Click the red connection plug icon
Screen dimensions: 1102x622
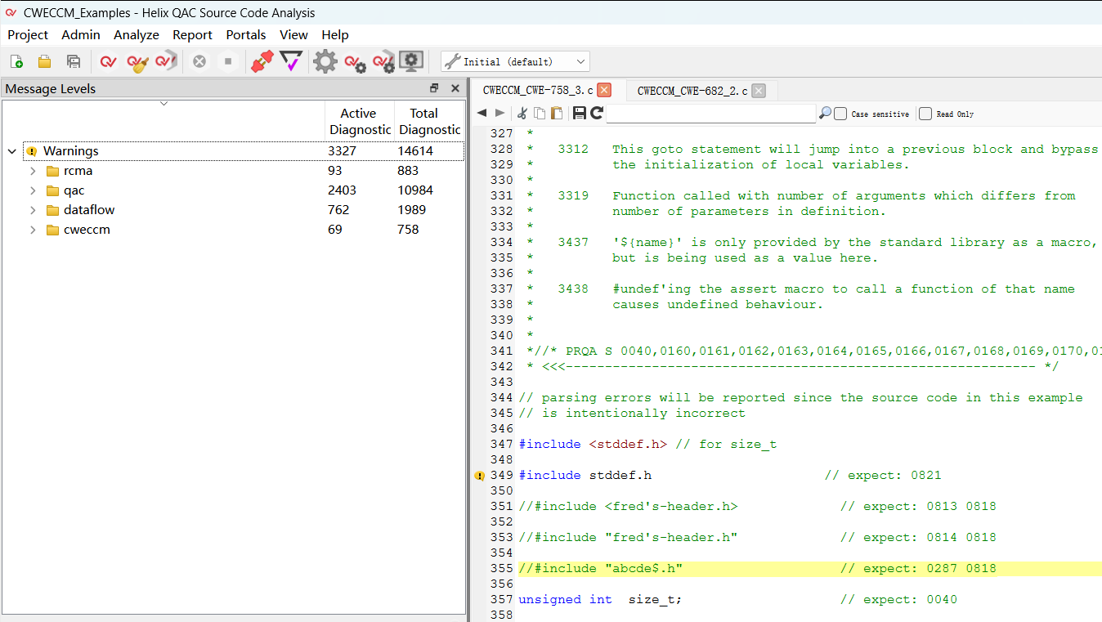click(x=262, y=61)
